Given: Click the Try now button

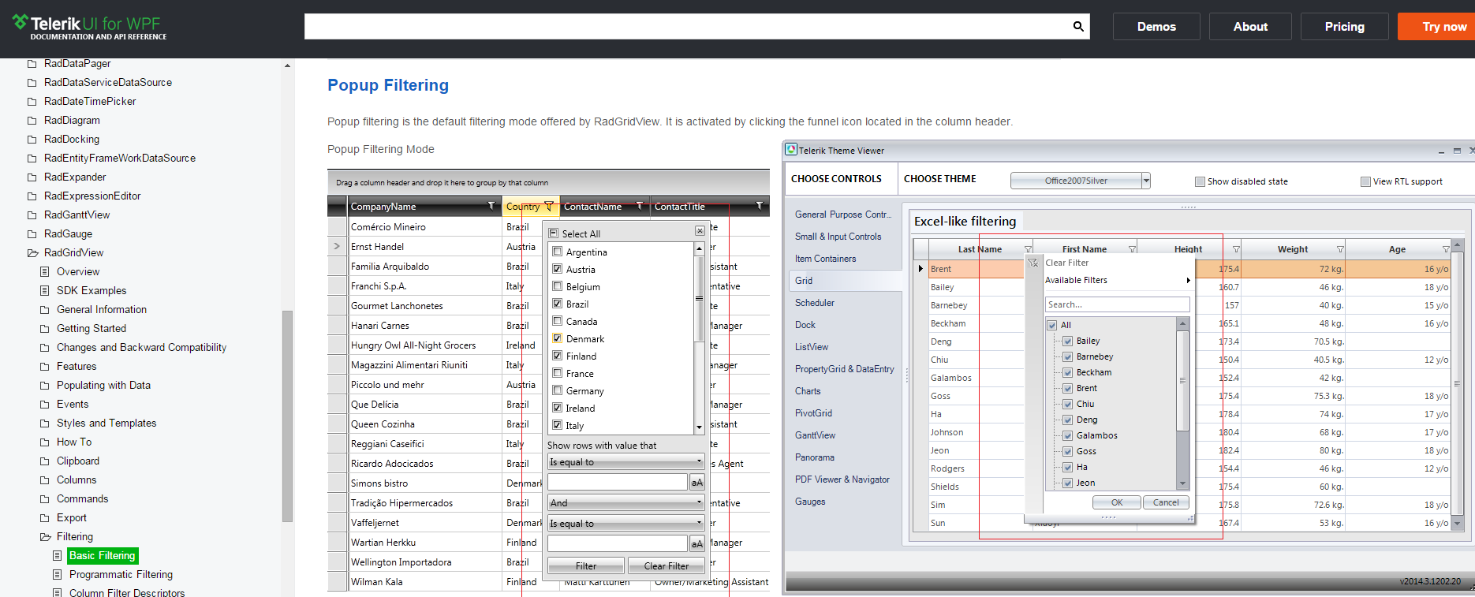Looking at the screenshot, I should click(x=1436, y=27).
